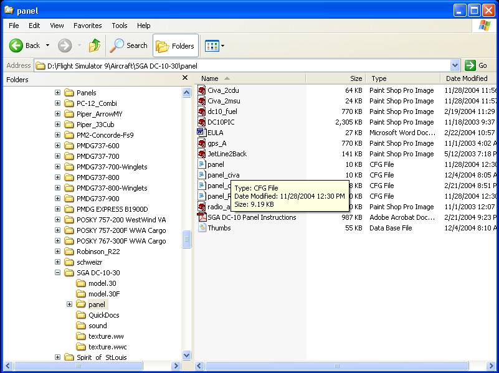The image size is (499, 373).
Task: Select the Thumbs database file
Action: pyautogui.click(x=219, y=228)
